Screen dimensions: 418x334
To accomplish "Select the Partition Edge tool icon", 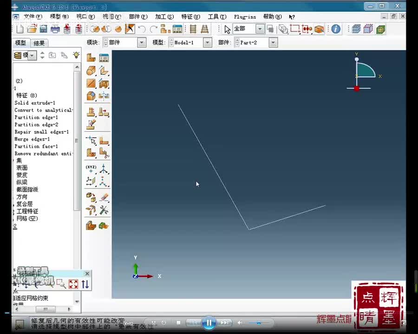I will [91, 141].
